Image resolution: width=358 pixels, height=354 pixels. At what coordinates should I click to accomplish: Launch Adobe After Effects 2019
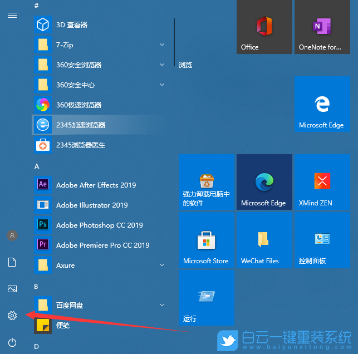pyautogui.click(x=99, y=185)
